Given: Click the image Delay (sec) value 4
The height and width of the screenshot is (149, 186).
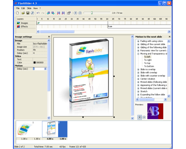Looking at the screenshot, I should [40, 53].
